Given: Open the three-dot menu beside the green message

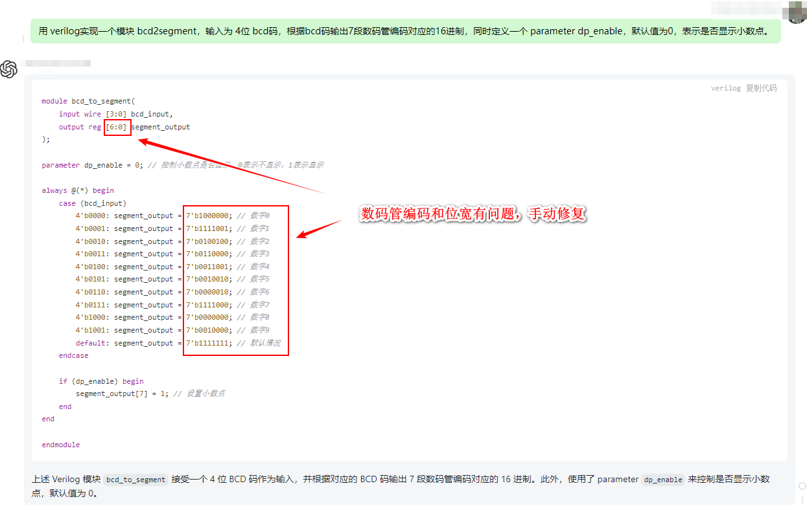Looking at the screenshot, I should (24, 39).
